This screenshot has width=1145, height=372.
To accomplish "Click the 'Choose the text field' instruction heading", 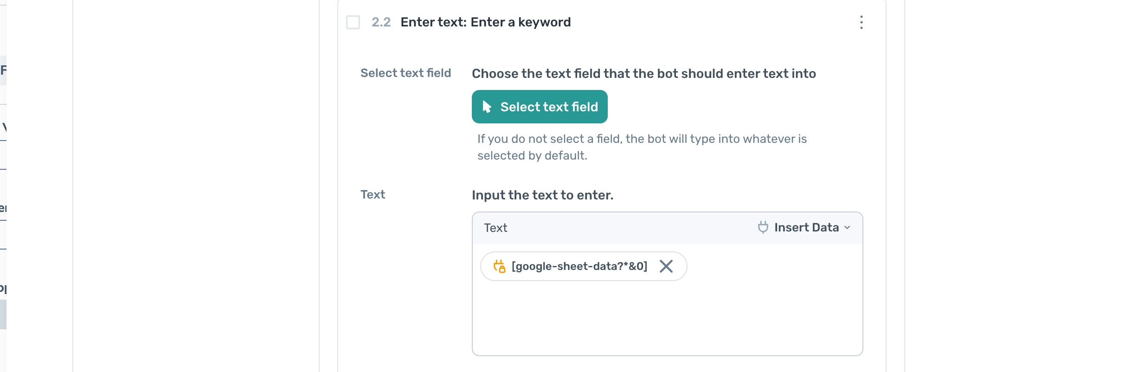I will (x=643, y=73).
